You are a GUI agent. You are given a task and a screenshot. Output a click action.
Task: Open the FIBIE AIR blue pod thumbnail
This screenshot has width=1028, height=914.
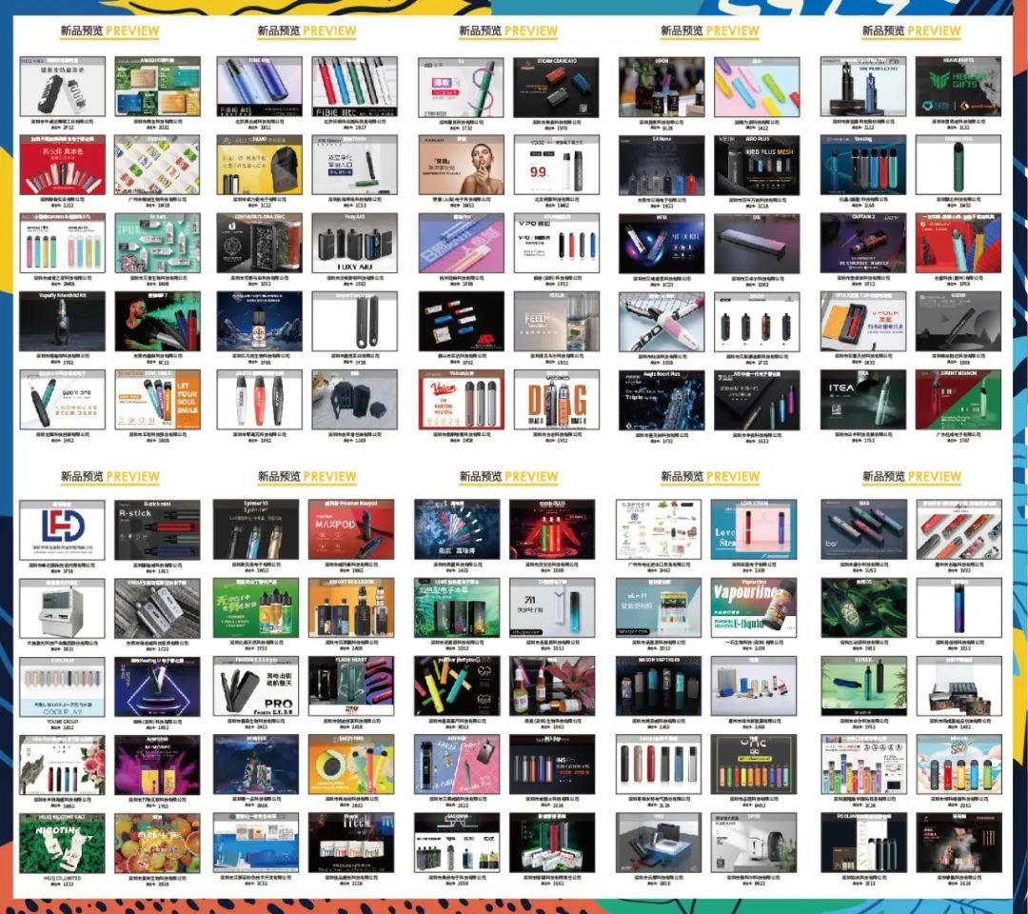tap(259, 88)
